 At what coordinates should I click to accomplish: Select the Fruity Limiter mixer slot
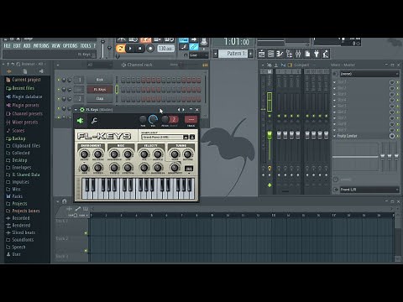point(360,136)
